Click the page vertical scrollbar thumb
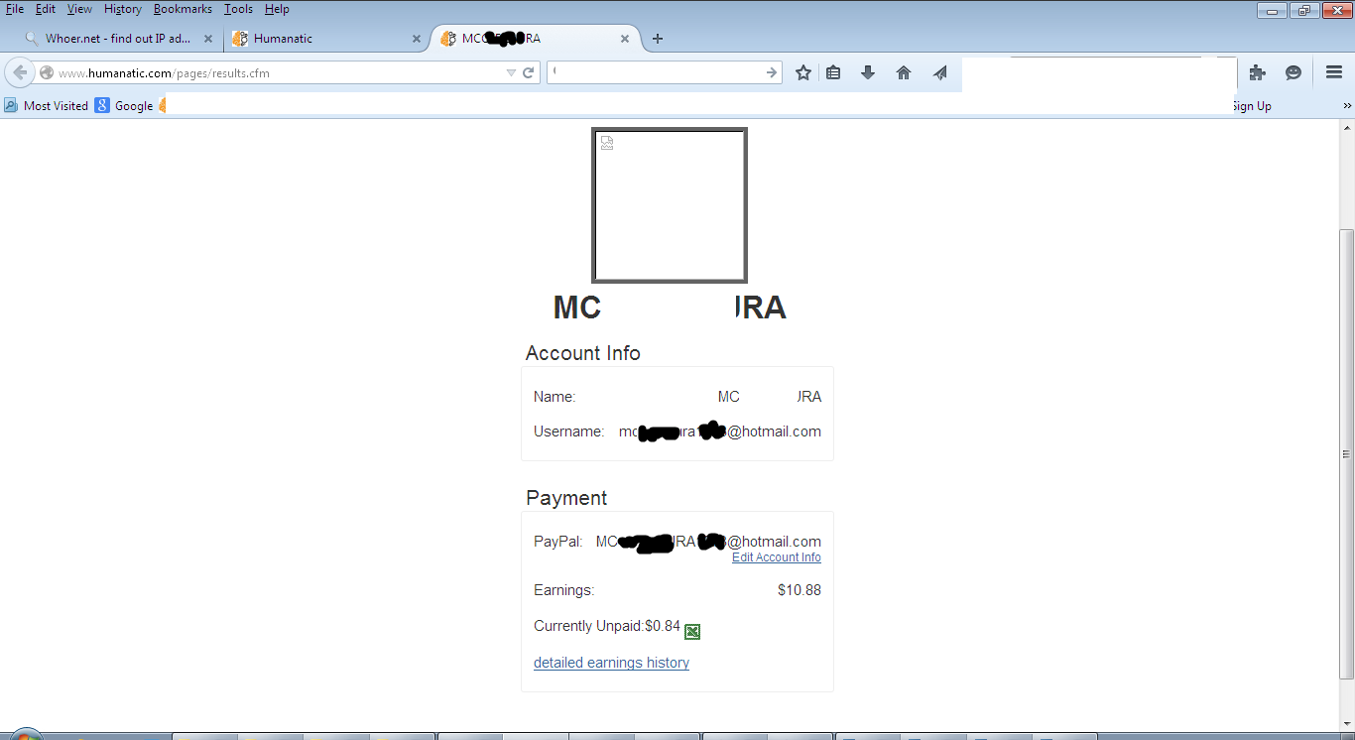Viewport: 1355px width, 740px height. point(1346,453)
